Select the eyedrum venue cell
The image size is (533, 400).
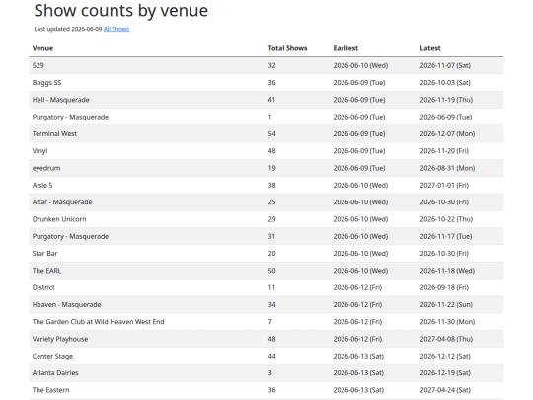46,168
